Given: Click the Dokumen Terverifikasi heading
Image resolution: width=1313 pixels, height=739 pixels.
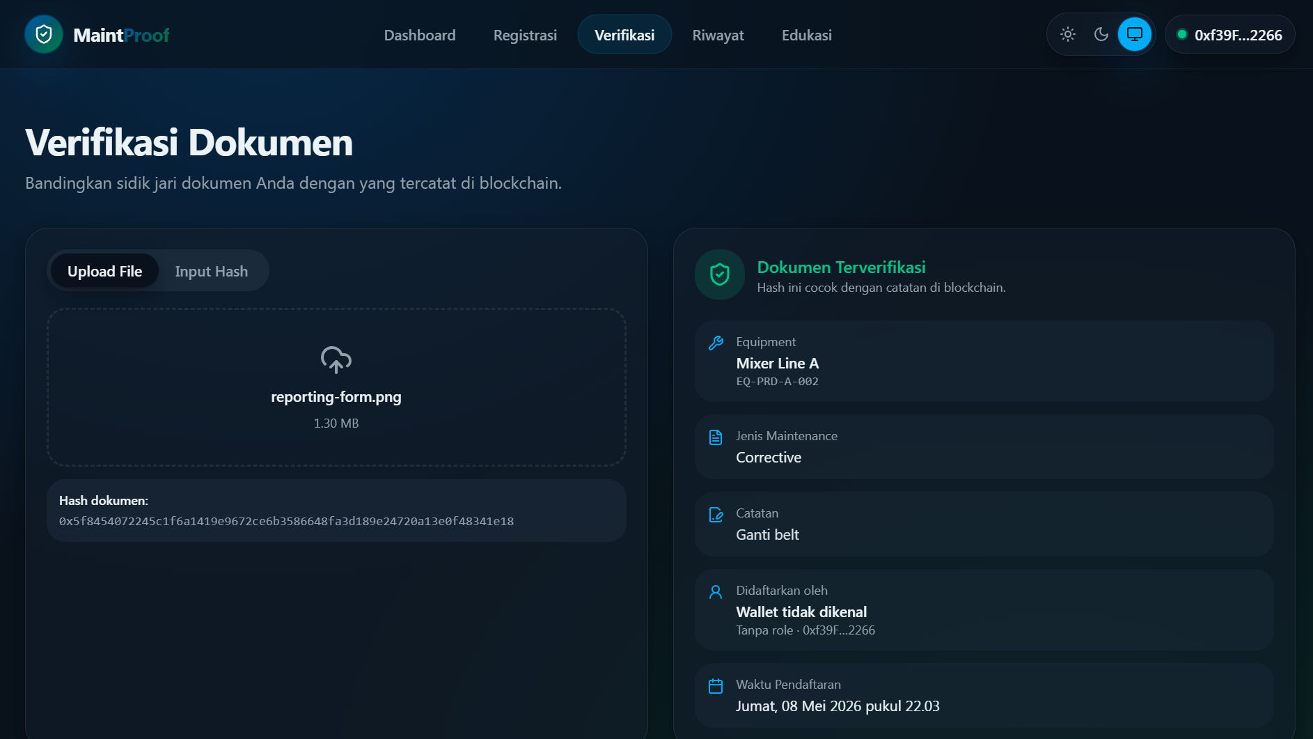Looking at the screenshot, I should 841,267.
